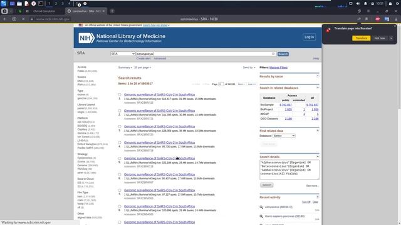This screenshot has height=225, width=401.
Task: Open the Summary display dropdown
Action: coord(125,67)
